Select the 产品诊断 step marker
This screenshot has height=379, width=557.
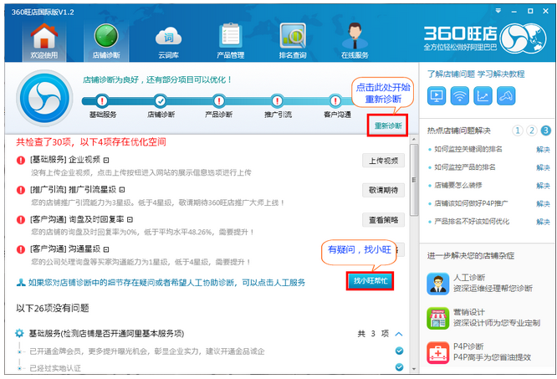click(219, 101)
